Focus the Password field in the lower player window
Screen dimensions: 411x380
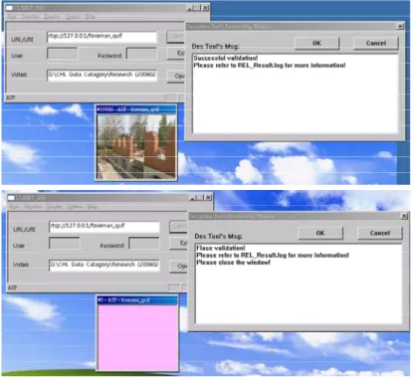(x=144, y=244)
